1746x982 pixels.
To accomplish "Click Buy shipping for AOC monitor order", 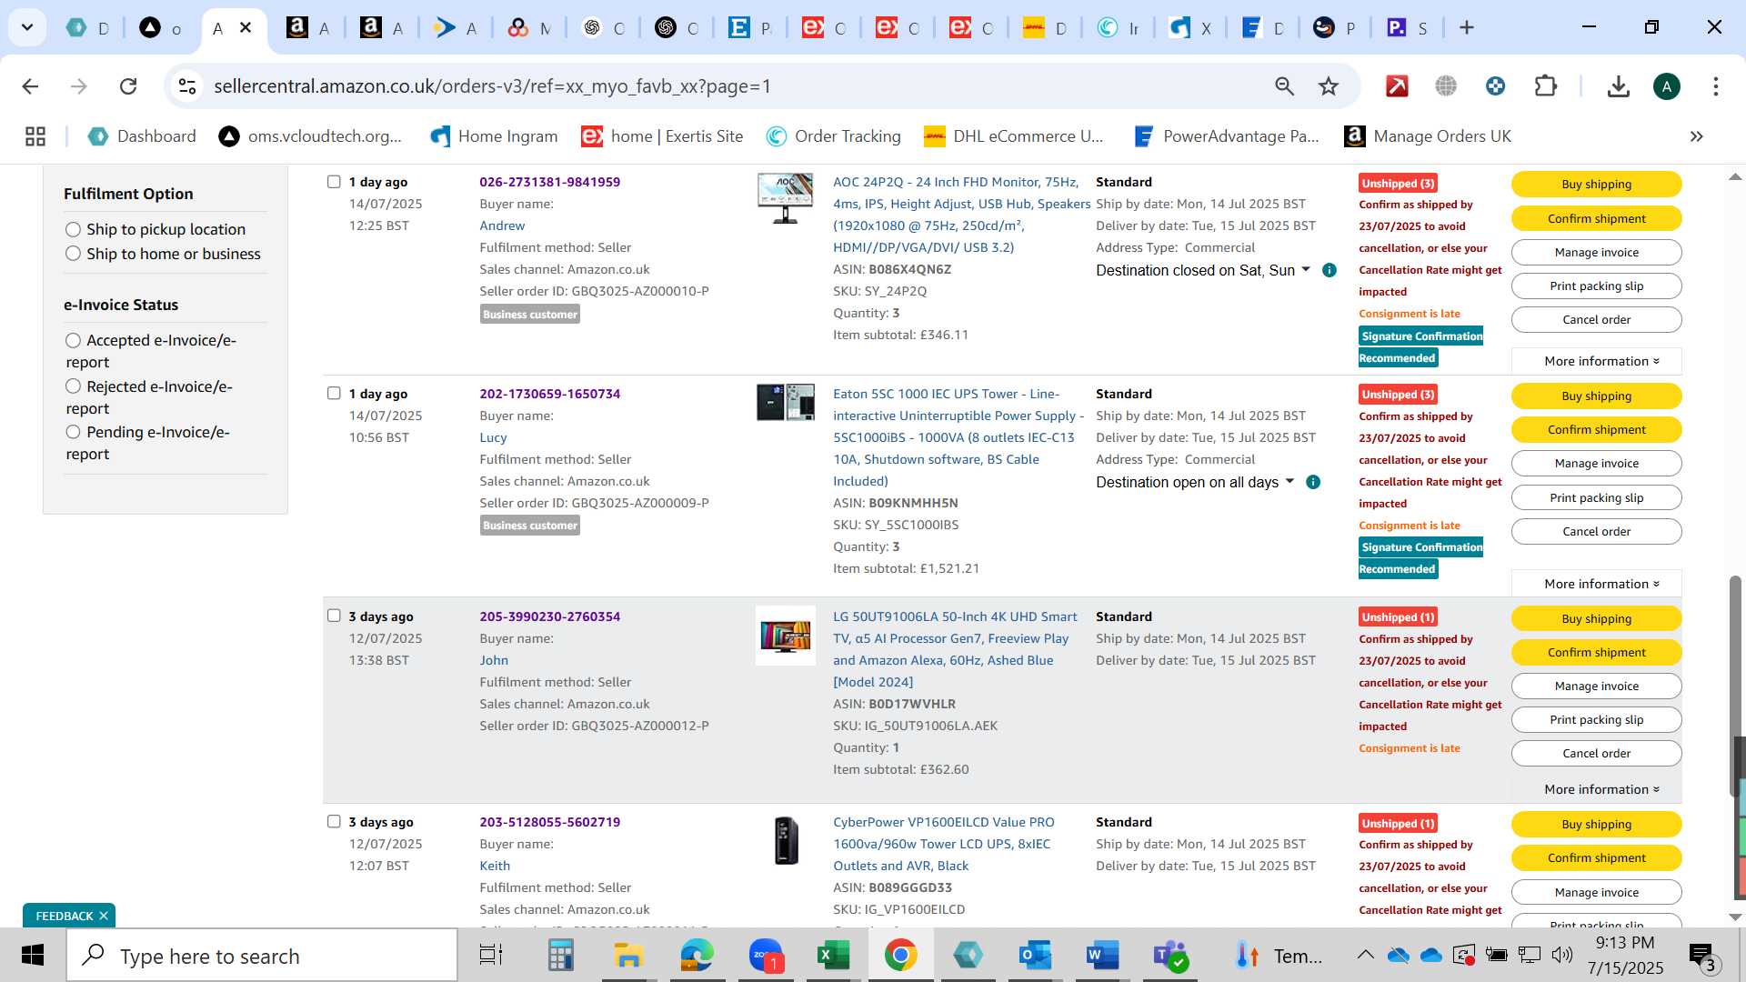I will [1596, 184].
